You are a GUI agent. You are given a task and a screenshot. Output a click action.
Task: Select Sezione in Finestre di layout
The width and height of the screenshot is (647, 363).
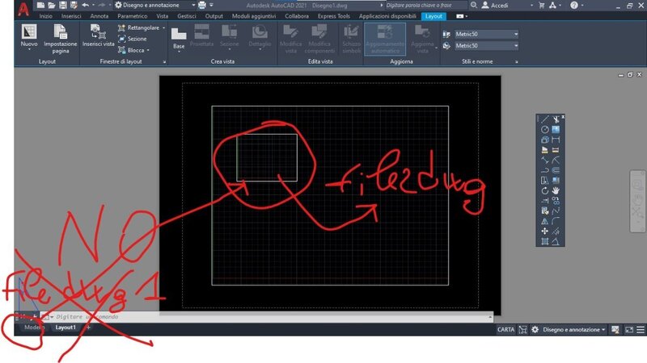pyautogui.click(x=133, y=39)
